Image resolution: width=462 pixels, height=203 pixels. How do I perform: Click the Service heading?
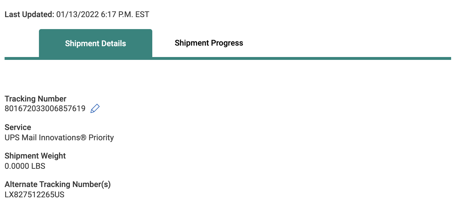point(18,127)
